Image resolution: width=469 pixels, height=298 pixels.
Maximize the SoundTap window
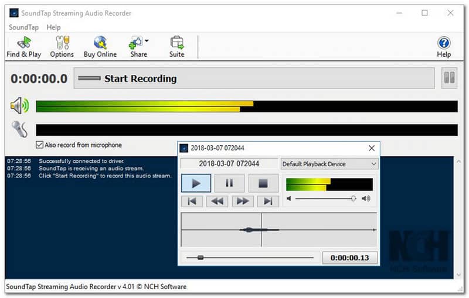[x=424, y=13]
